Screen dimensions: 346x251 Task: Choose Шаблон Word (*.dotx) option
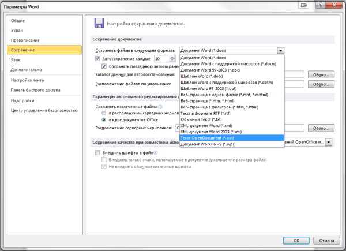[x=232, y=76]
